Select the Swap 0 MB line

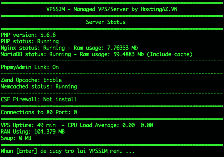pyautogui.click(x=16, y=138)
